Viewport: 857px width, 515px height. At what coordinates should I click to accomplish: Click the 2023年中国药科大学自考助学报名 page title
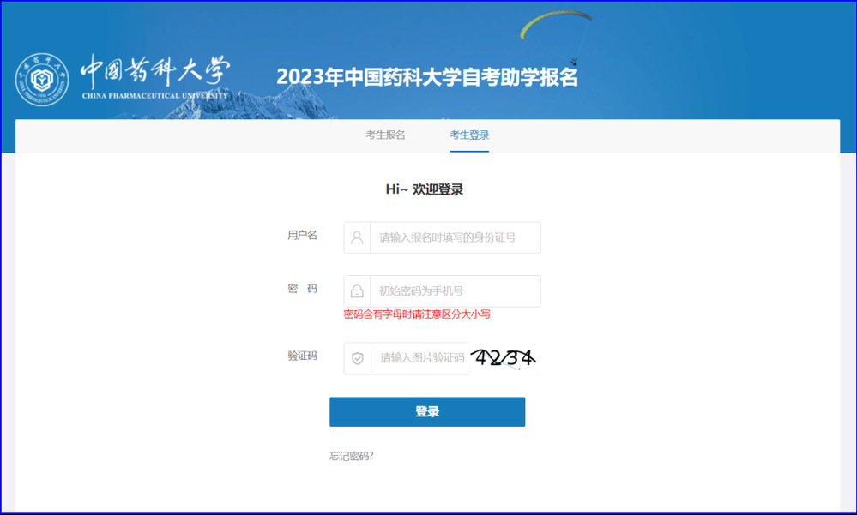coord(427,77)
